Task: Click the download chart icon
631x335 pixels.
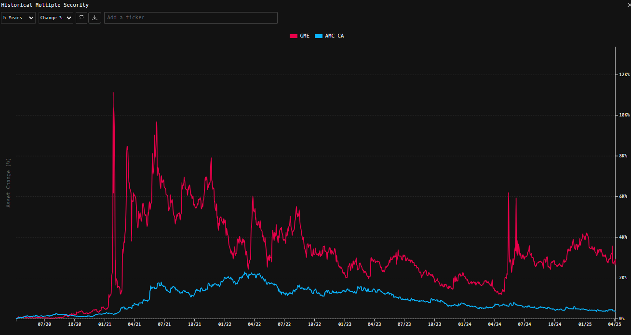Action: tap(94, 18)
